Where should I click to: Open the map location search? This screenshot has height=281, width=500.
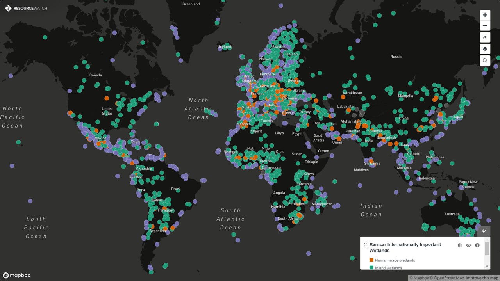(485, 60)
